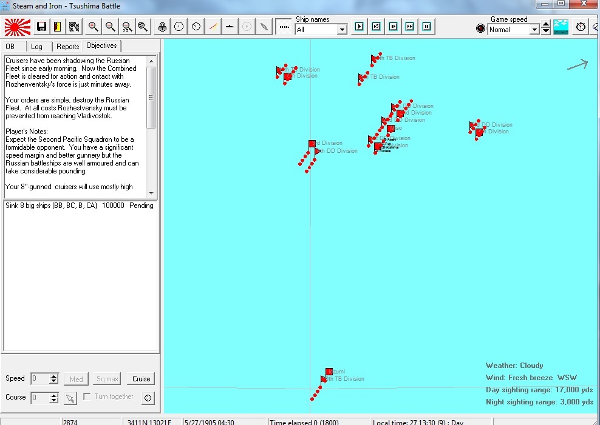The image size is (600, 425).
Task: Click the crosshair target button
Action: click(148, 398)
